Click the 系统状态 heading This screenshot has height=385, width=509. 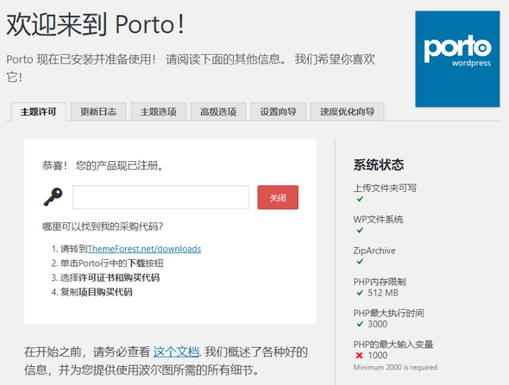(x=379, y=165)
